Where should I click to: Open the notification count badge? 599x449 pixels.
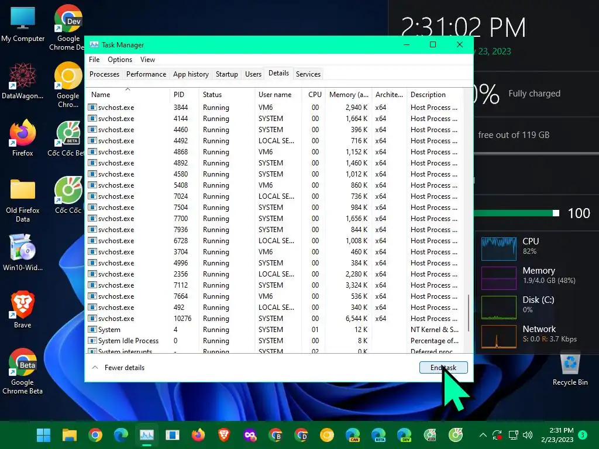click(x=583, y=434)
